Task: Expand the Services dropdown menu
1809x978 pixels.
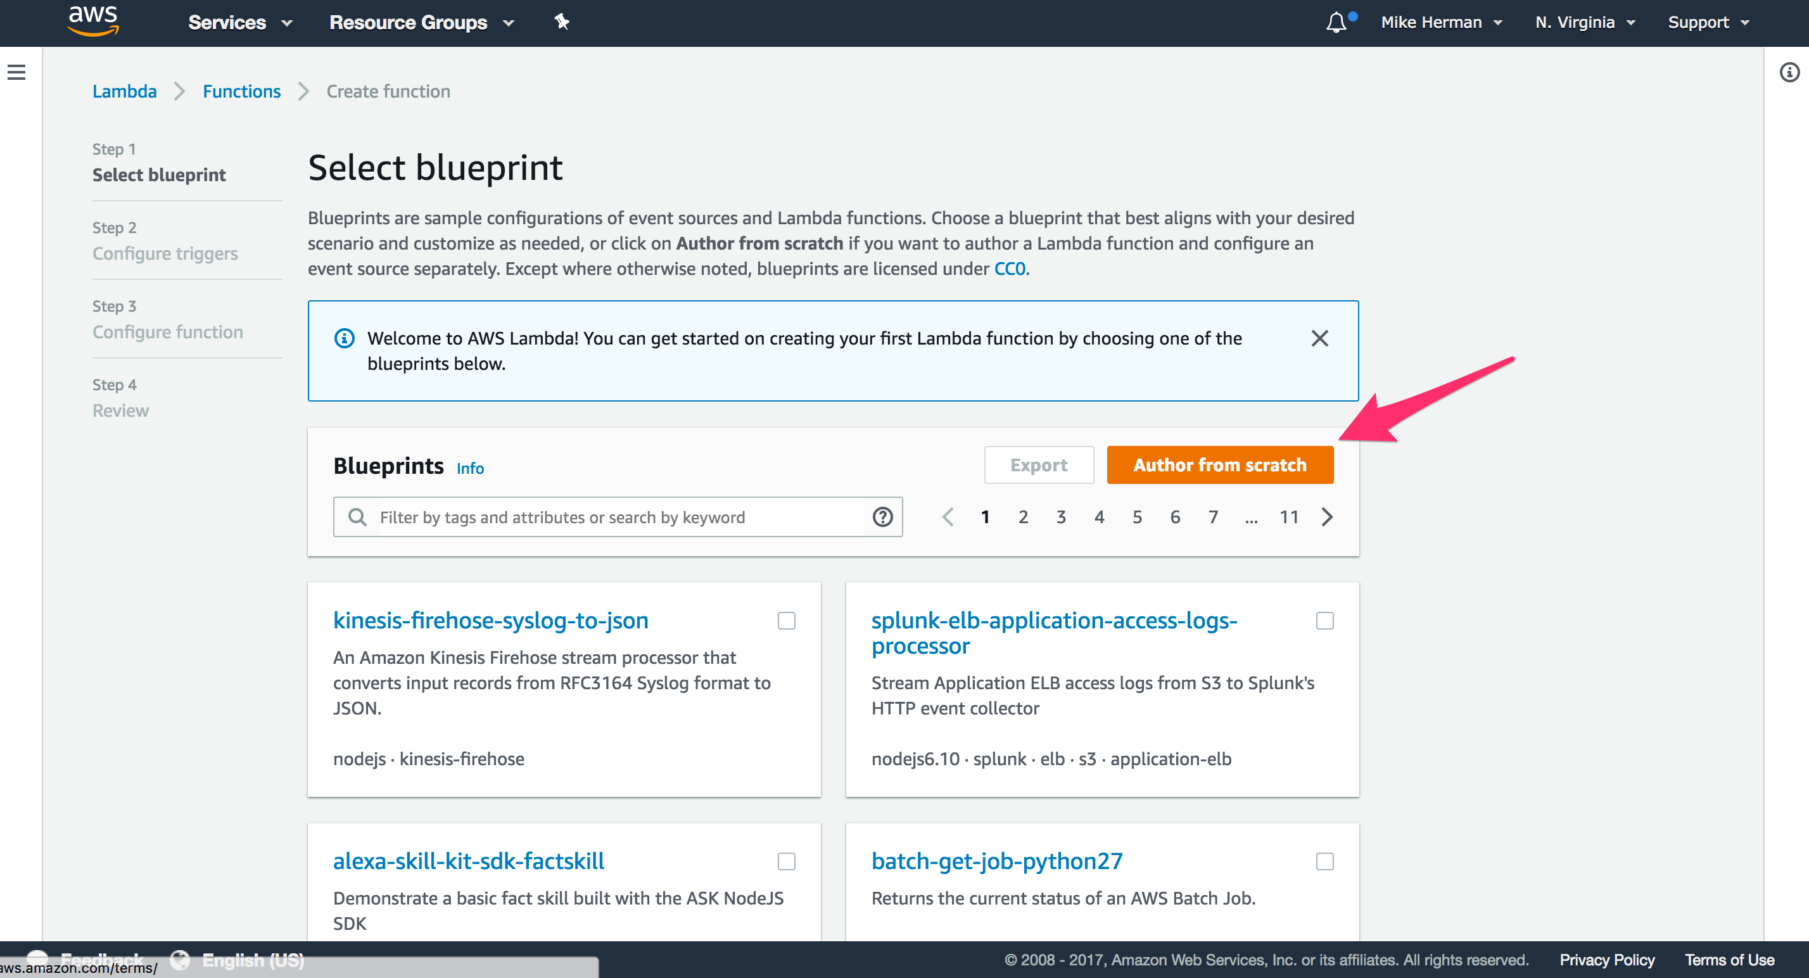Action: tap(239, 22)
